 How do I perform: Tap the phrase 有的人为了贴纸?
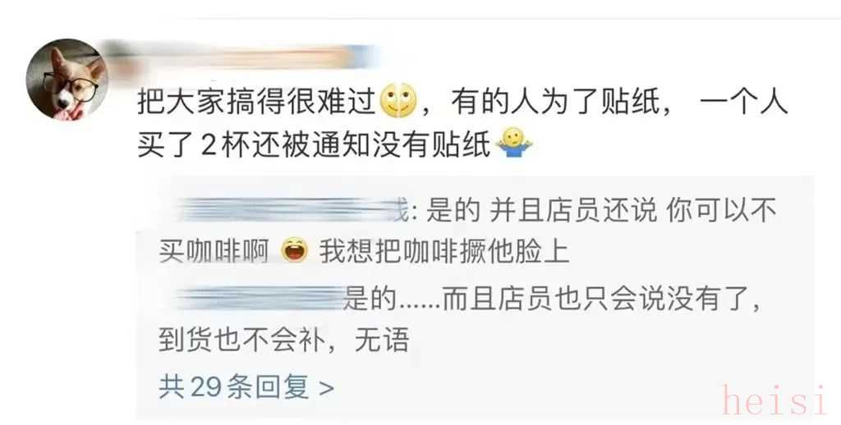[556, 101]
